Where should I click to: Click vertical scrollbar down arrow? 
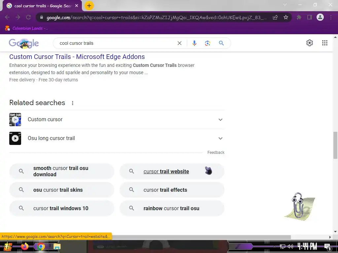pos(335,232)
